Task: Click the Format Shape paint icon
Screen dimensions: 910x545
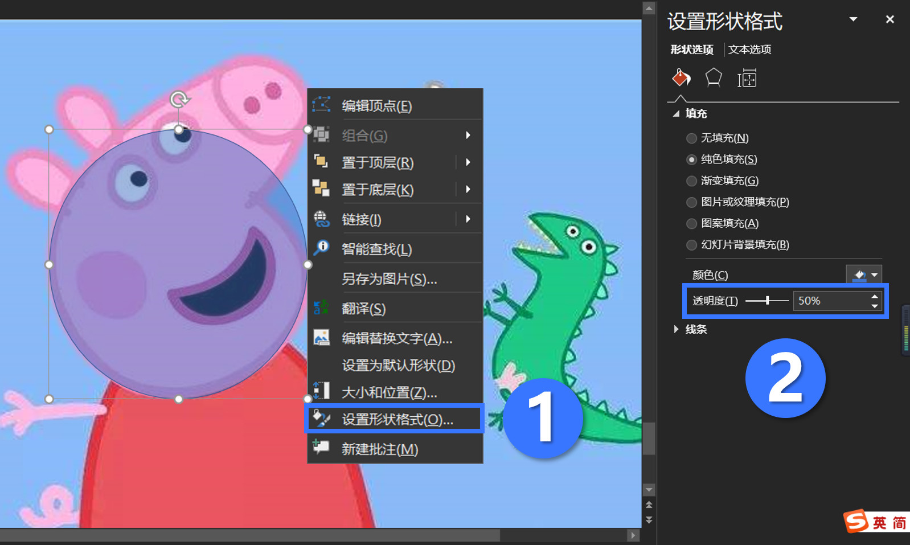Action: coord(321,419)
